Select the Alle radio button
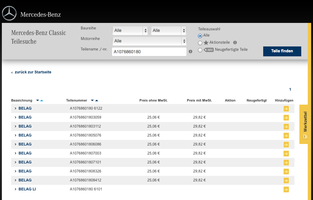 (200, 36)
